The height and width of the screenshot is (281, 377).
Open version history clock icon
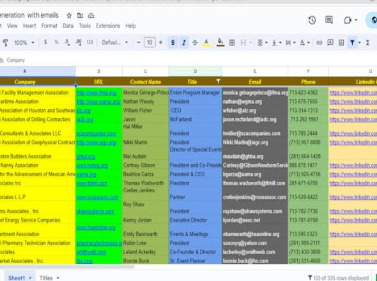point(312,20)
